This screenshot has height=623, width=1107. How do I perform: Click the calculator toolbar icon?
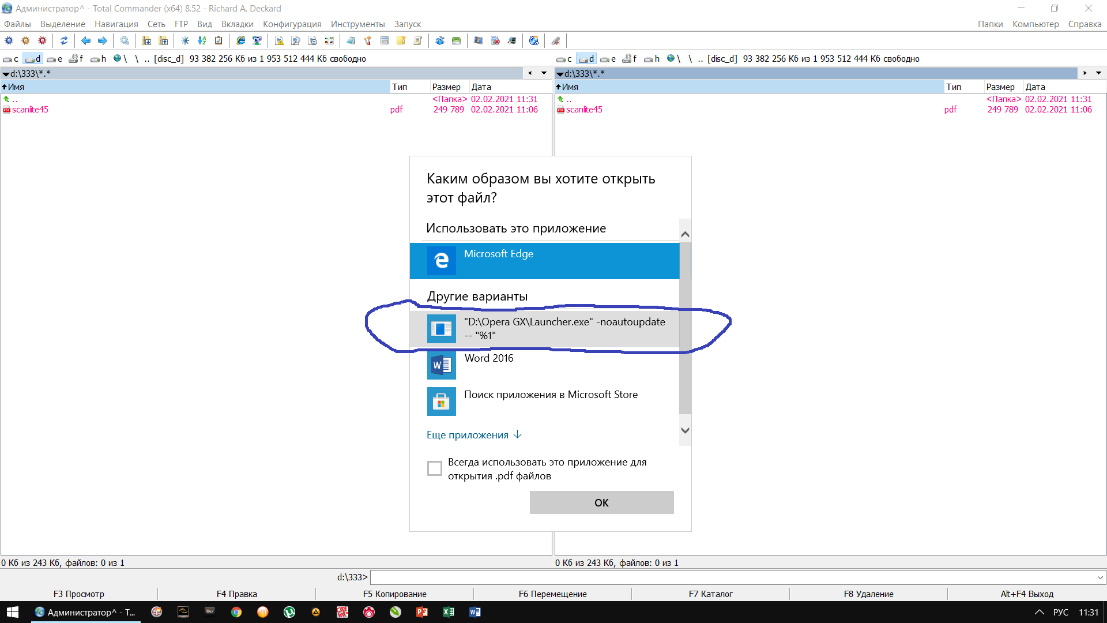click(385, 40)
